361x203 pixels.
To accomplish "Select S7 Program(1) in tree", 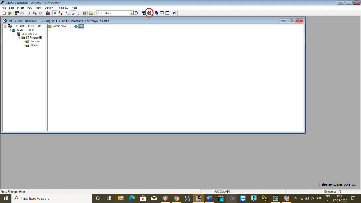I will tap(34, 38).
